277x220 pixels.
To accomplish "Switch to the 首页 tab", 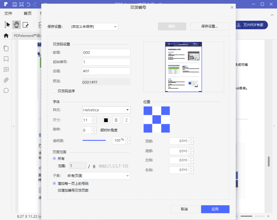I will pyautogui.click(x=27, y=13).
